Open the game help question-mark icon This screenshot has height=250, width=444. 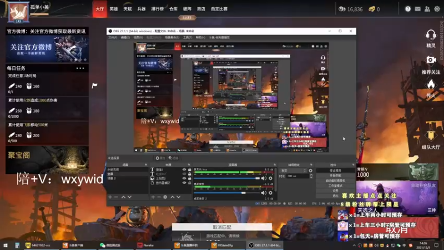(x=408, y=9)
